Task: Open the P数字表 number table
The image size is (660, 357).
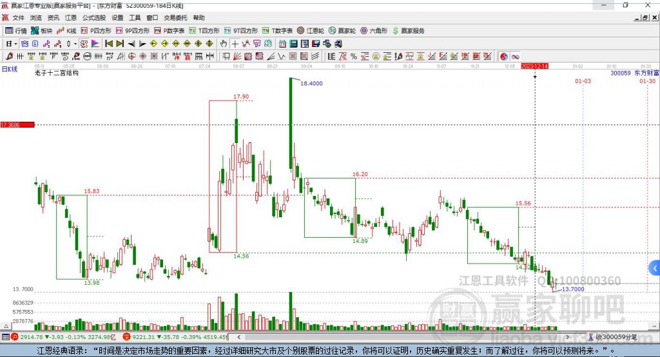Action: 170,31
